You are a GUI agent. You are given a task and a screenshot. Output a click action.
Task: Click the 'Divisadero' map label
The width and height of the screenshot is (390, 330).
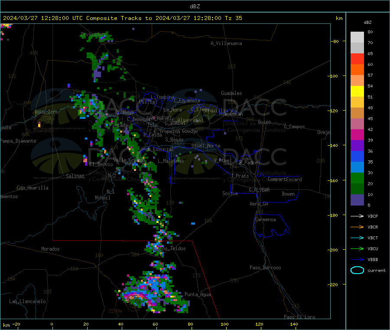[x=94, y=34]
